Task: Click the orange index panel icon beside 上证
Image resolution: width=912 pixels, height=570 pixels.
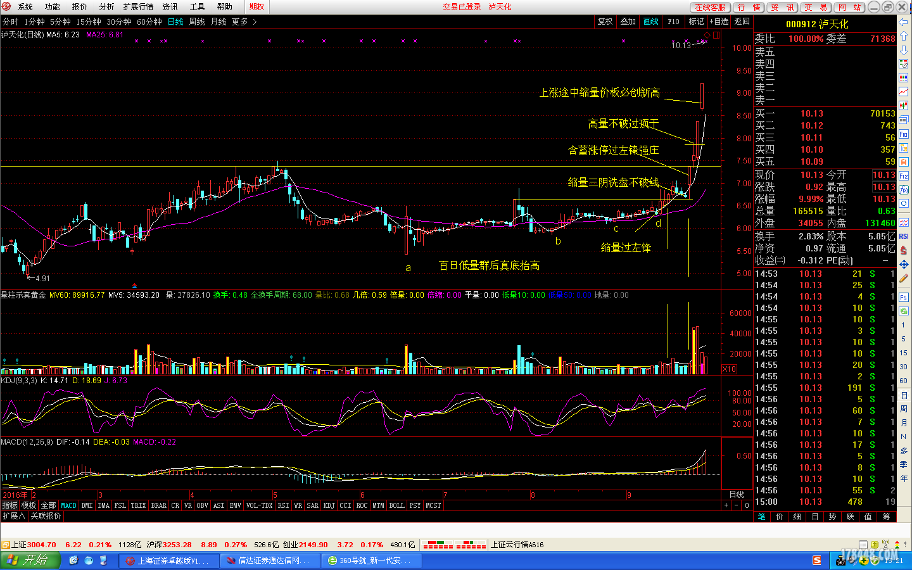Action: point(6,545)
